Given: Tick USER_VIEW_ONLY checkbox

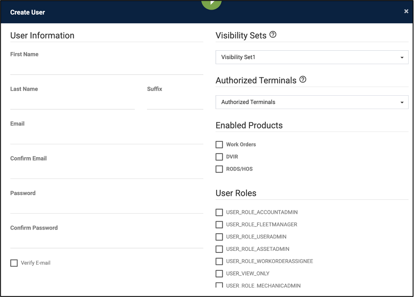Looking at the screenshot, I should [x=219, y=274].
